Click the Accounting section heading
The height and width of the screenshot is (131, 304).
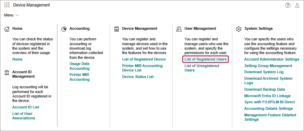click(80, 28)
